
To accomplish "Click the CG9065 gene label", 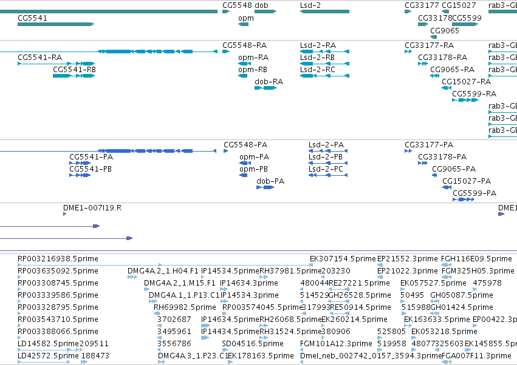I will coord(445,30).
